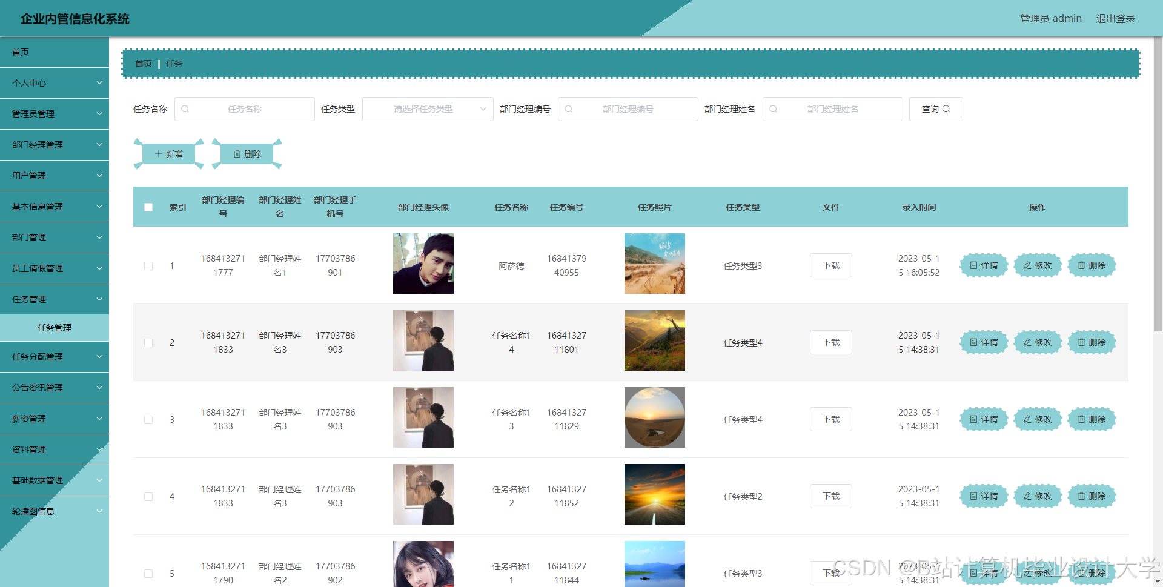Viewport: 1163px width, 587px height.
Task: Expand 用户管理 sidebar menu
Action: [x=55, y=176]
